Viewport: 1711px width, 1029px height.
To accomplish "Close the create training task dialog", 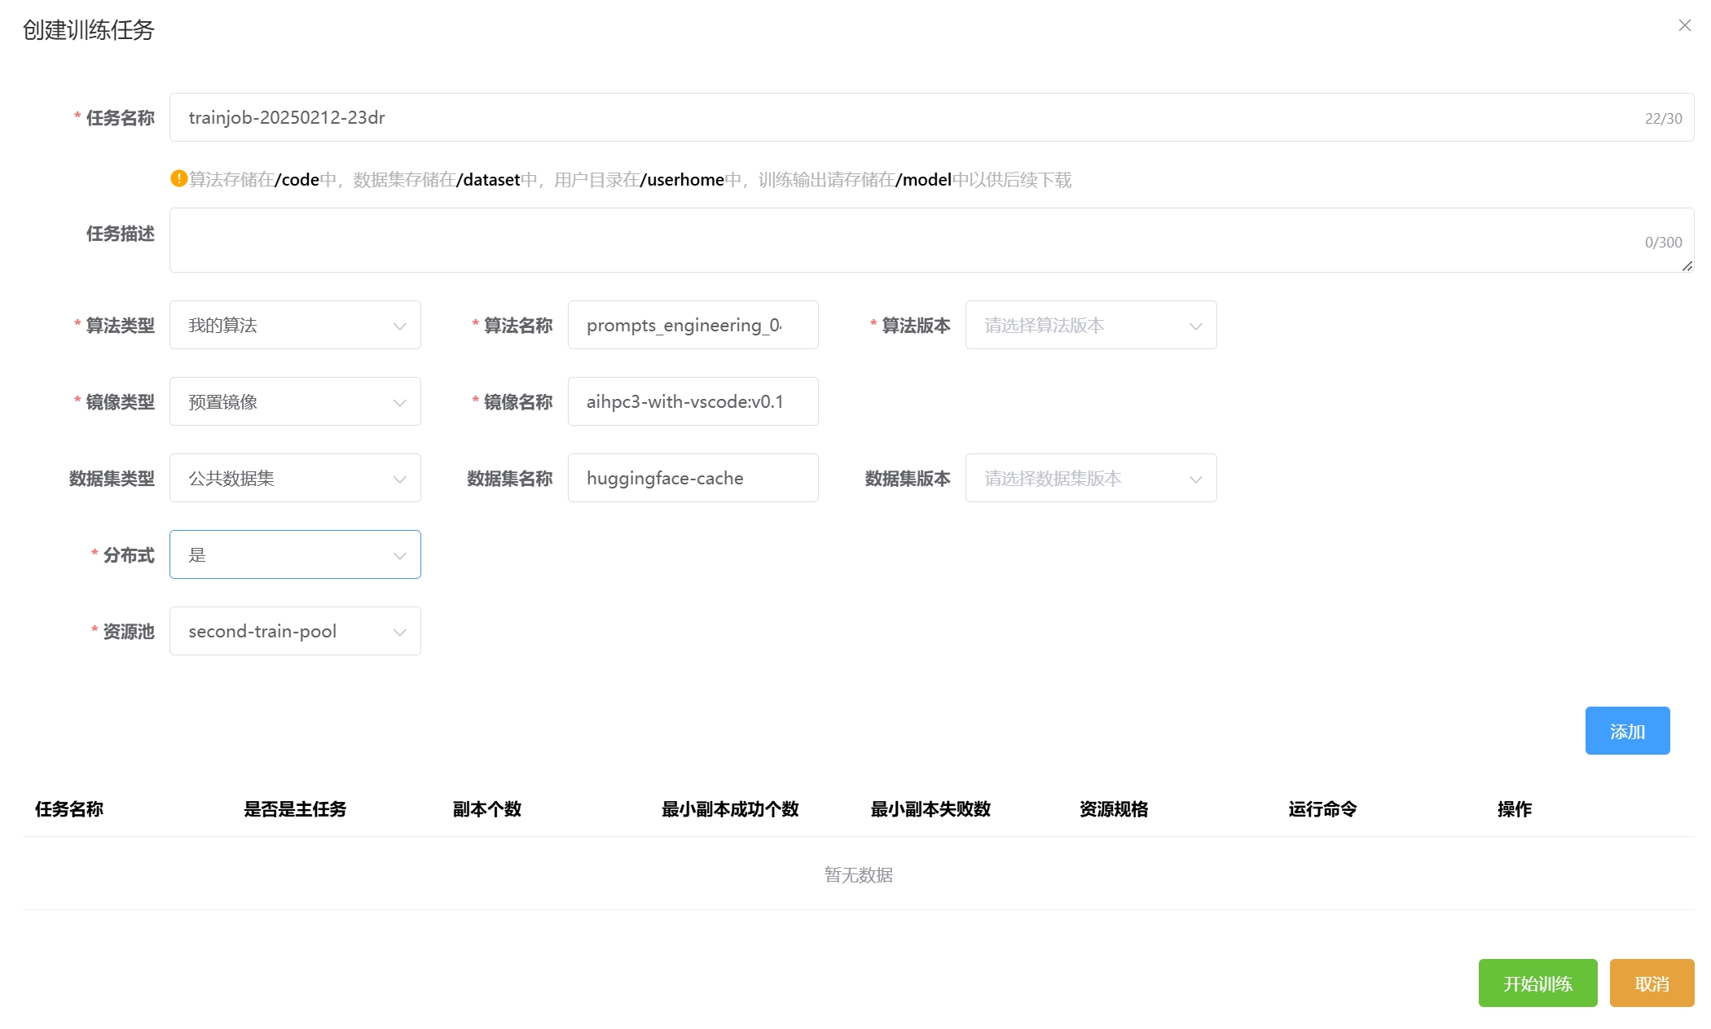I will pyautogui.click(x=1684, y=26).
